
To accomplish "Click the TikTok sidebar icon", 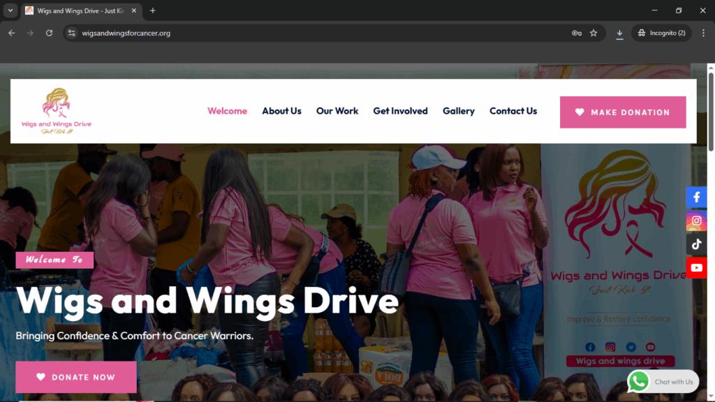I will pyautogui.click(x=696, y=244).
